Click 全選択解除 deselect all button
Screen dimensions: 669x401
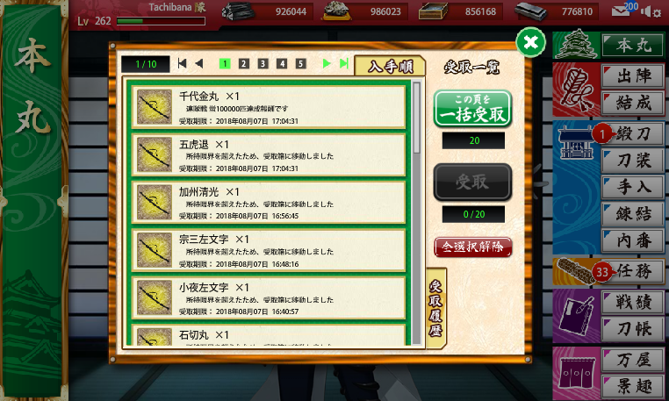pos(472,247)
